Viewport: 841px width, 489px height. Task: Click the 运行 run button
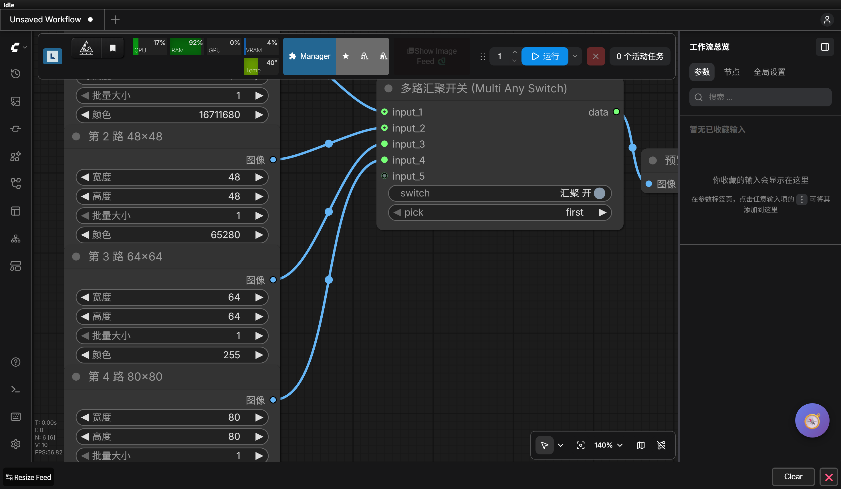[545, 56]
